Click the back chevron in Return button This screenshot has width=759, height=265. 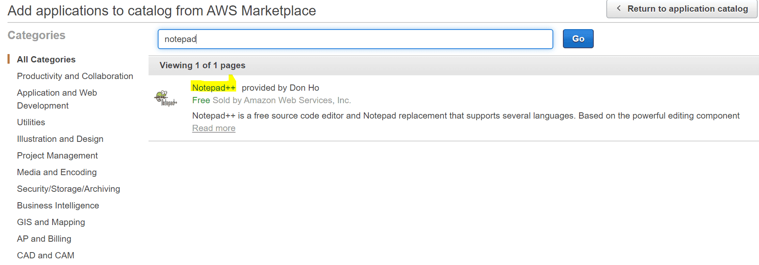618,8
